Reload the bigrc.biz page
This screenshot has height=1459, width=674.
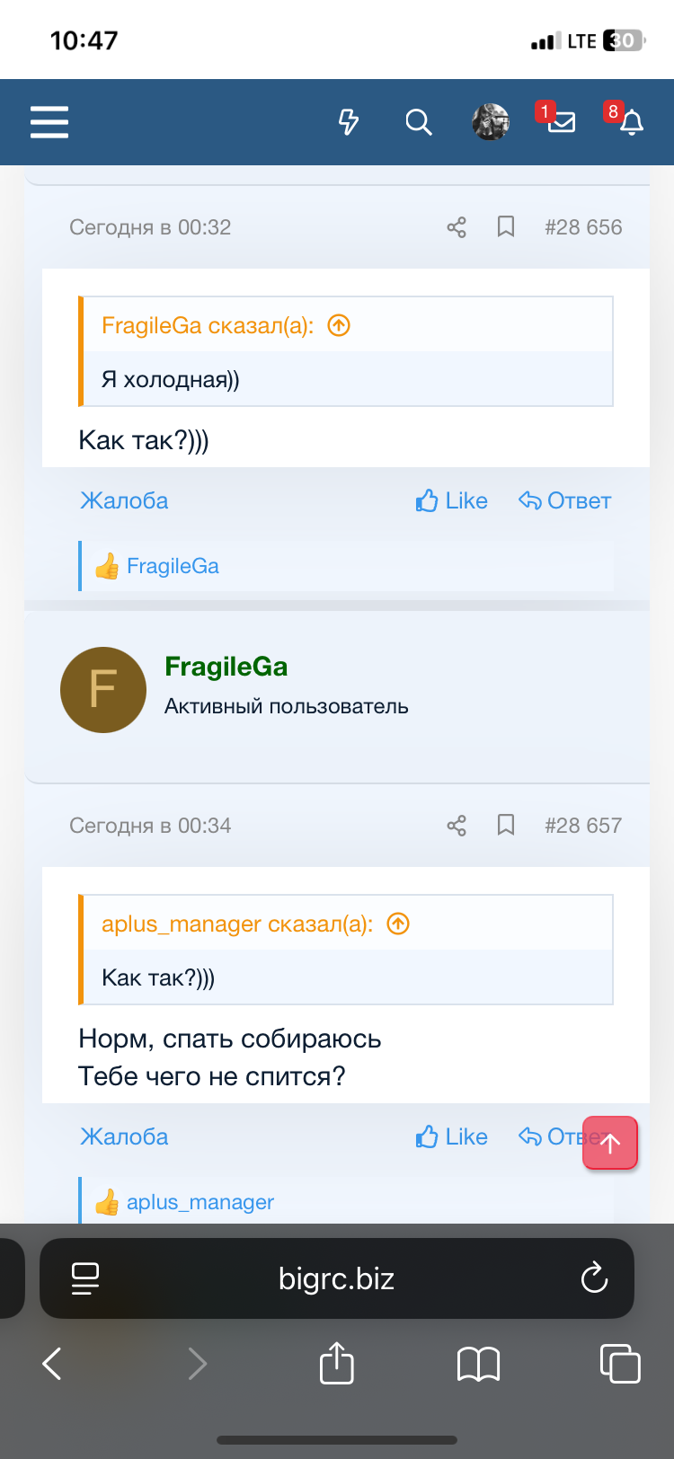(x=594, y=1278)
